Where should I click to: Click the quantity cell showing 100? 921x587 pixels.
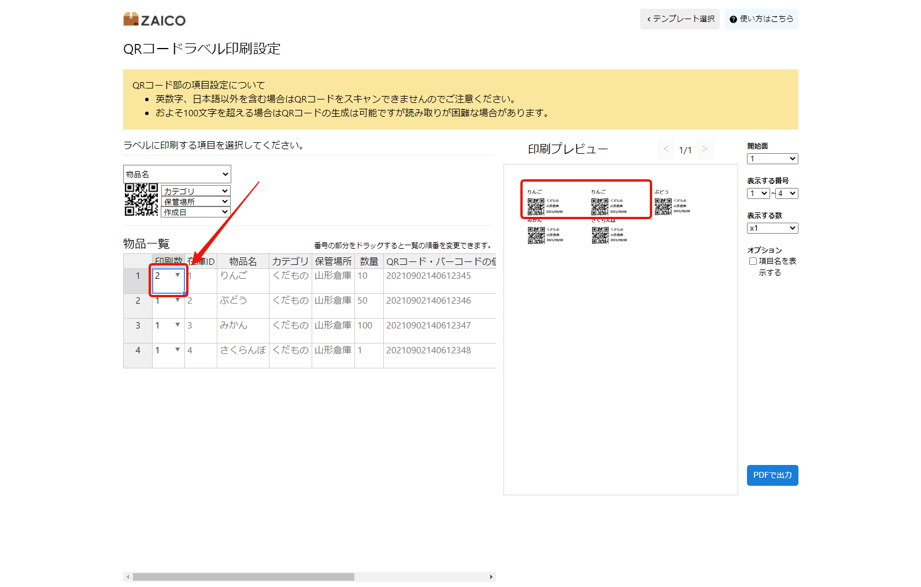[x=369, y=331]
